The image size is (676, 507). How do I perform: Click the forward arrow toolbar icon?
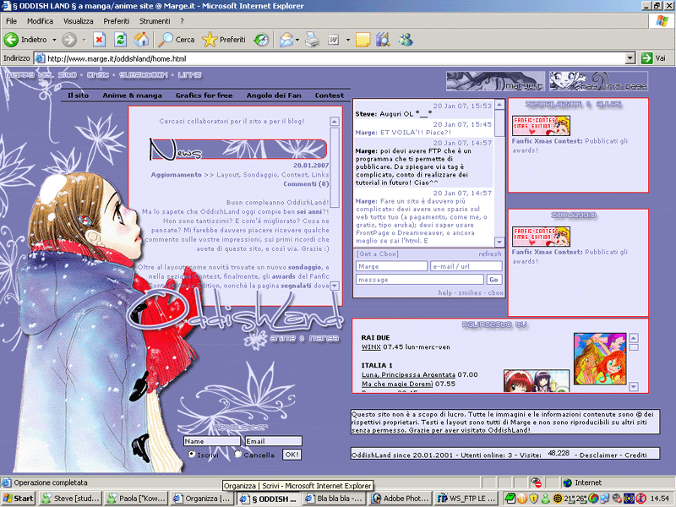point(69,40)
